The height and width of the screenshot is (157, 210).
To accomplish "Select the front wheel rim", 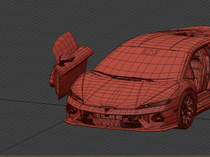I will pyautogui.click(x=188, y=110).
